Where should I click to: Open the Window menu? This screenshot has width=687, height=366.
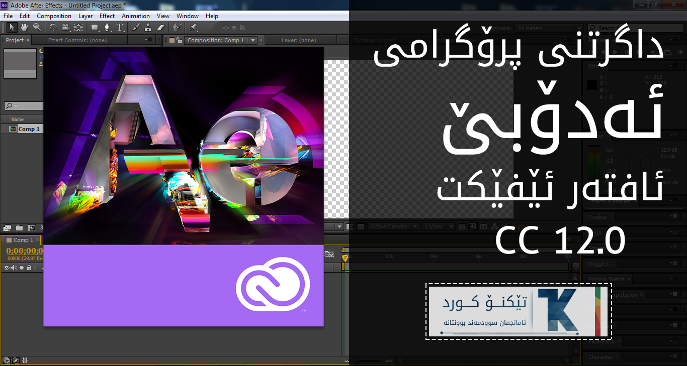(187, 16)
